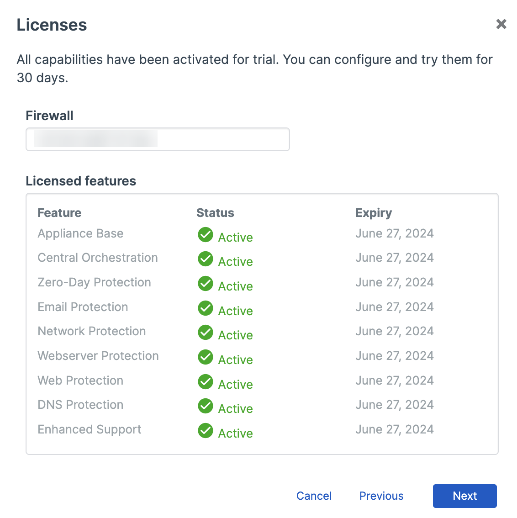Image resolution: width=517 pixels, height=518 pixels.
Task: Close the Licenses dialog
Action: pos(501,24)
